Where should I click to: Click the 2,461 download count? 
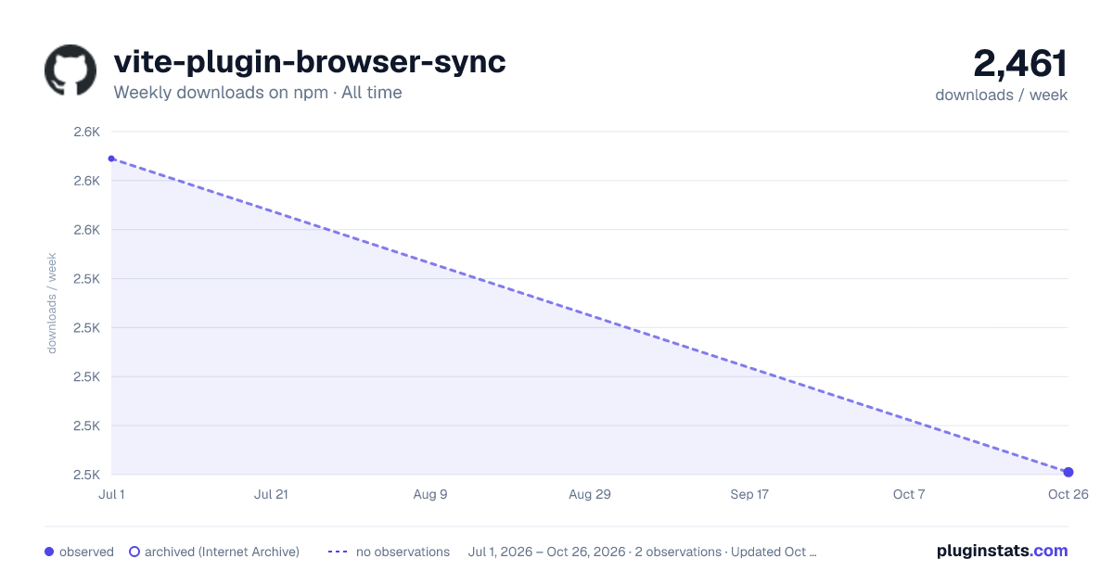(1020, 63)
